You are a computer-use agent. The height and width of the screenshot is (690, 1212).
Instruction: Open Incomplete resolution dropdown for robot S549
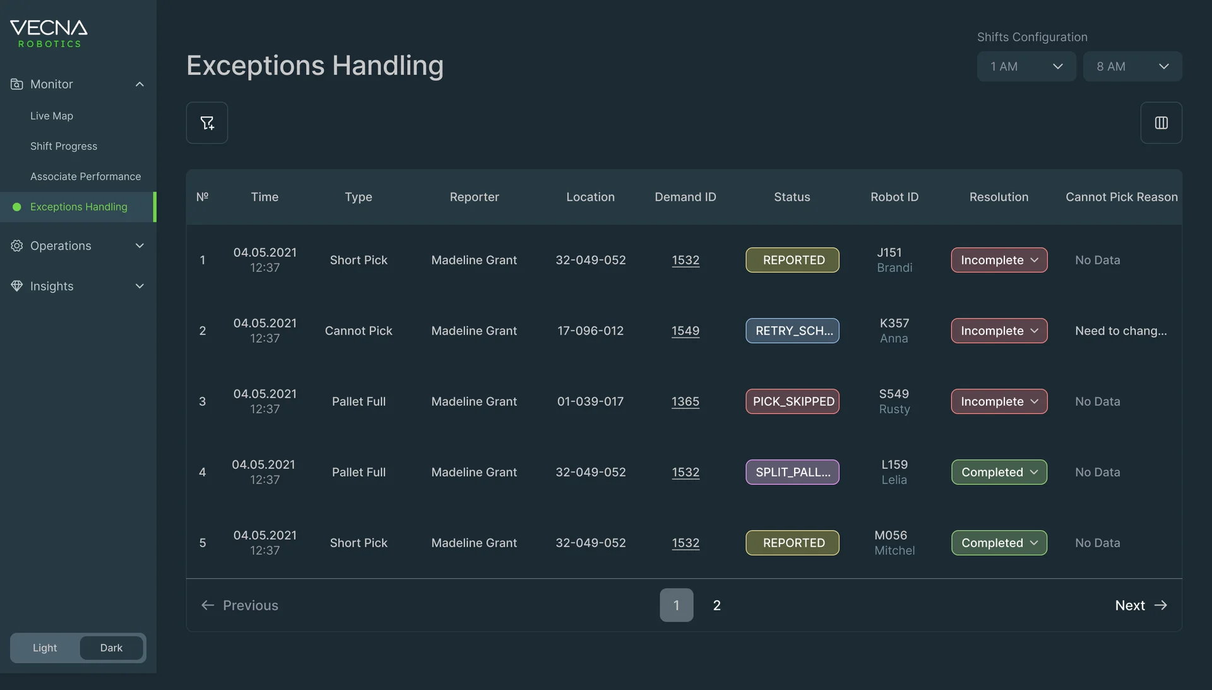(999, 402)
